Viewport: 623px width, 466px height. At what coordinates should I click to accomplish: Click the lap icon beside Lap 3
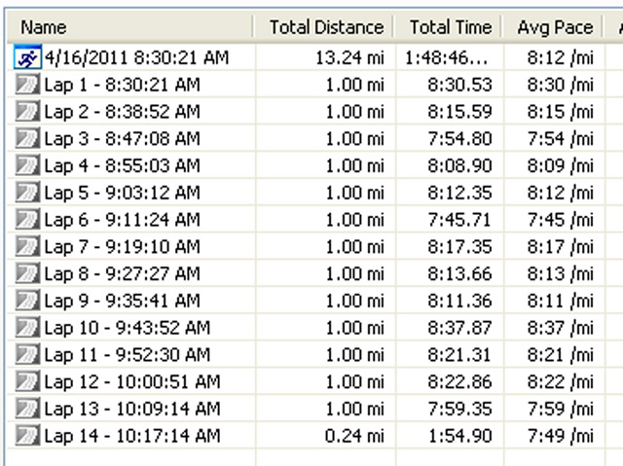[x=27, y=138]
